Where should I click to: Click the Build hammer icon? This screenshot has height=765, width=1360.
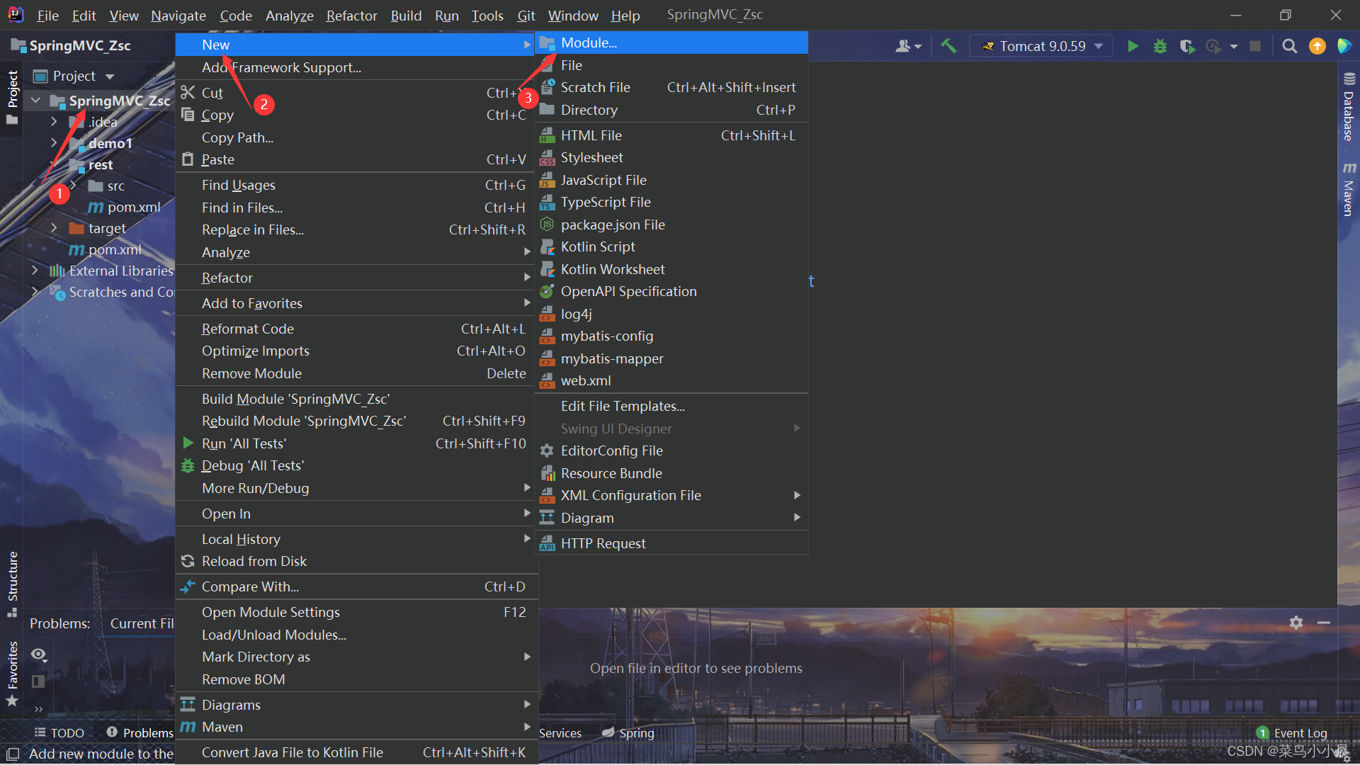pyautogui.click(x=948, y=46)
